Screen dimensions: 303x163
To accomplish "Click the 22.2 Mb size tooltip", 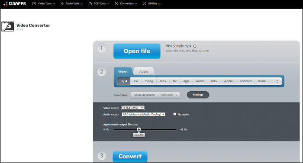I will [139, 135].
